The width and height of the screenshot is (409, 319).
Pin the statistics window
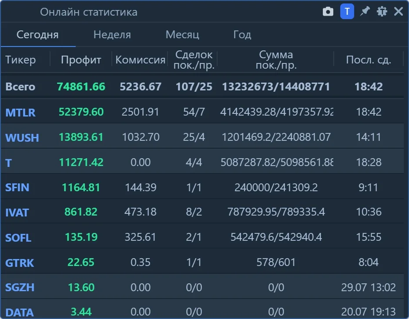pyautogui.click(x=365, y=11)
